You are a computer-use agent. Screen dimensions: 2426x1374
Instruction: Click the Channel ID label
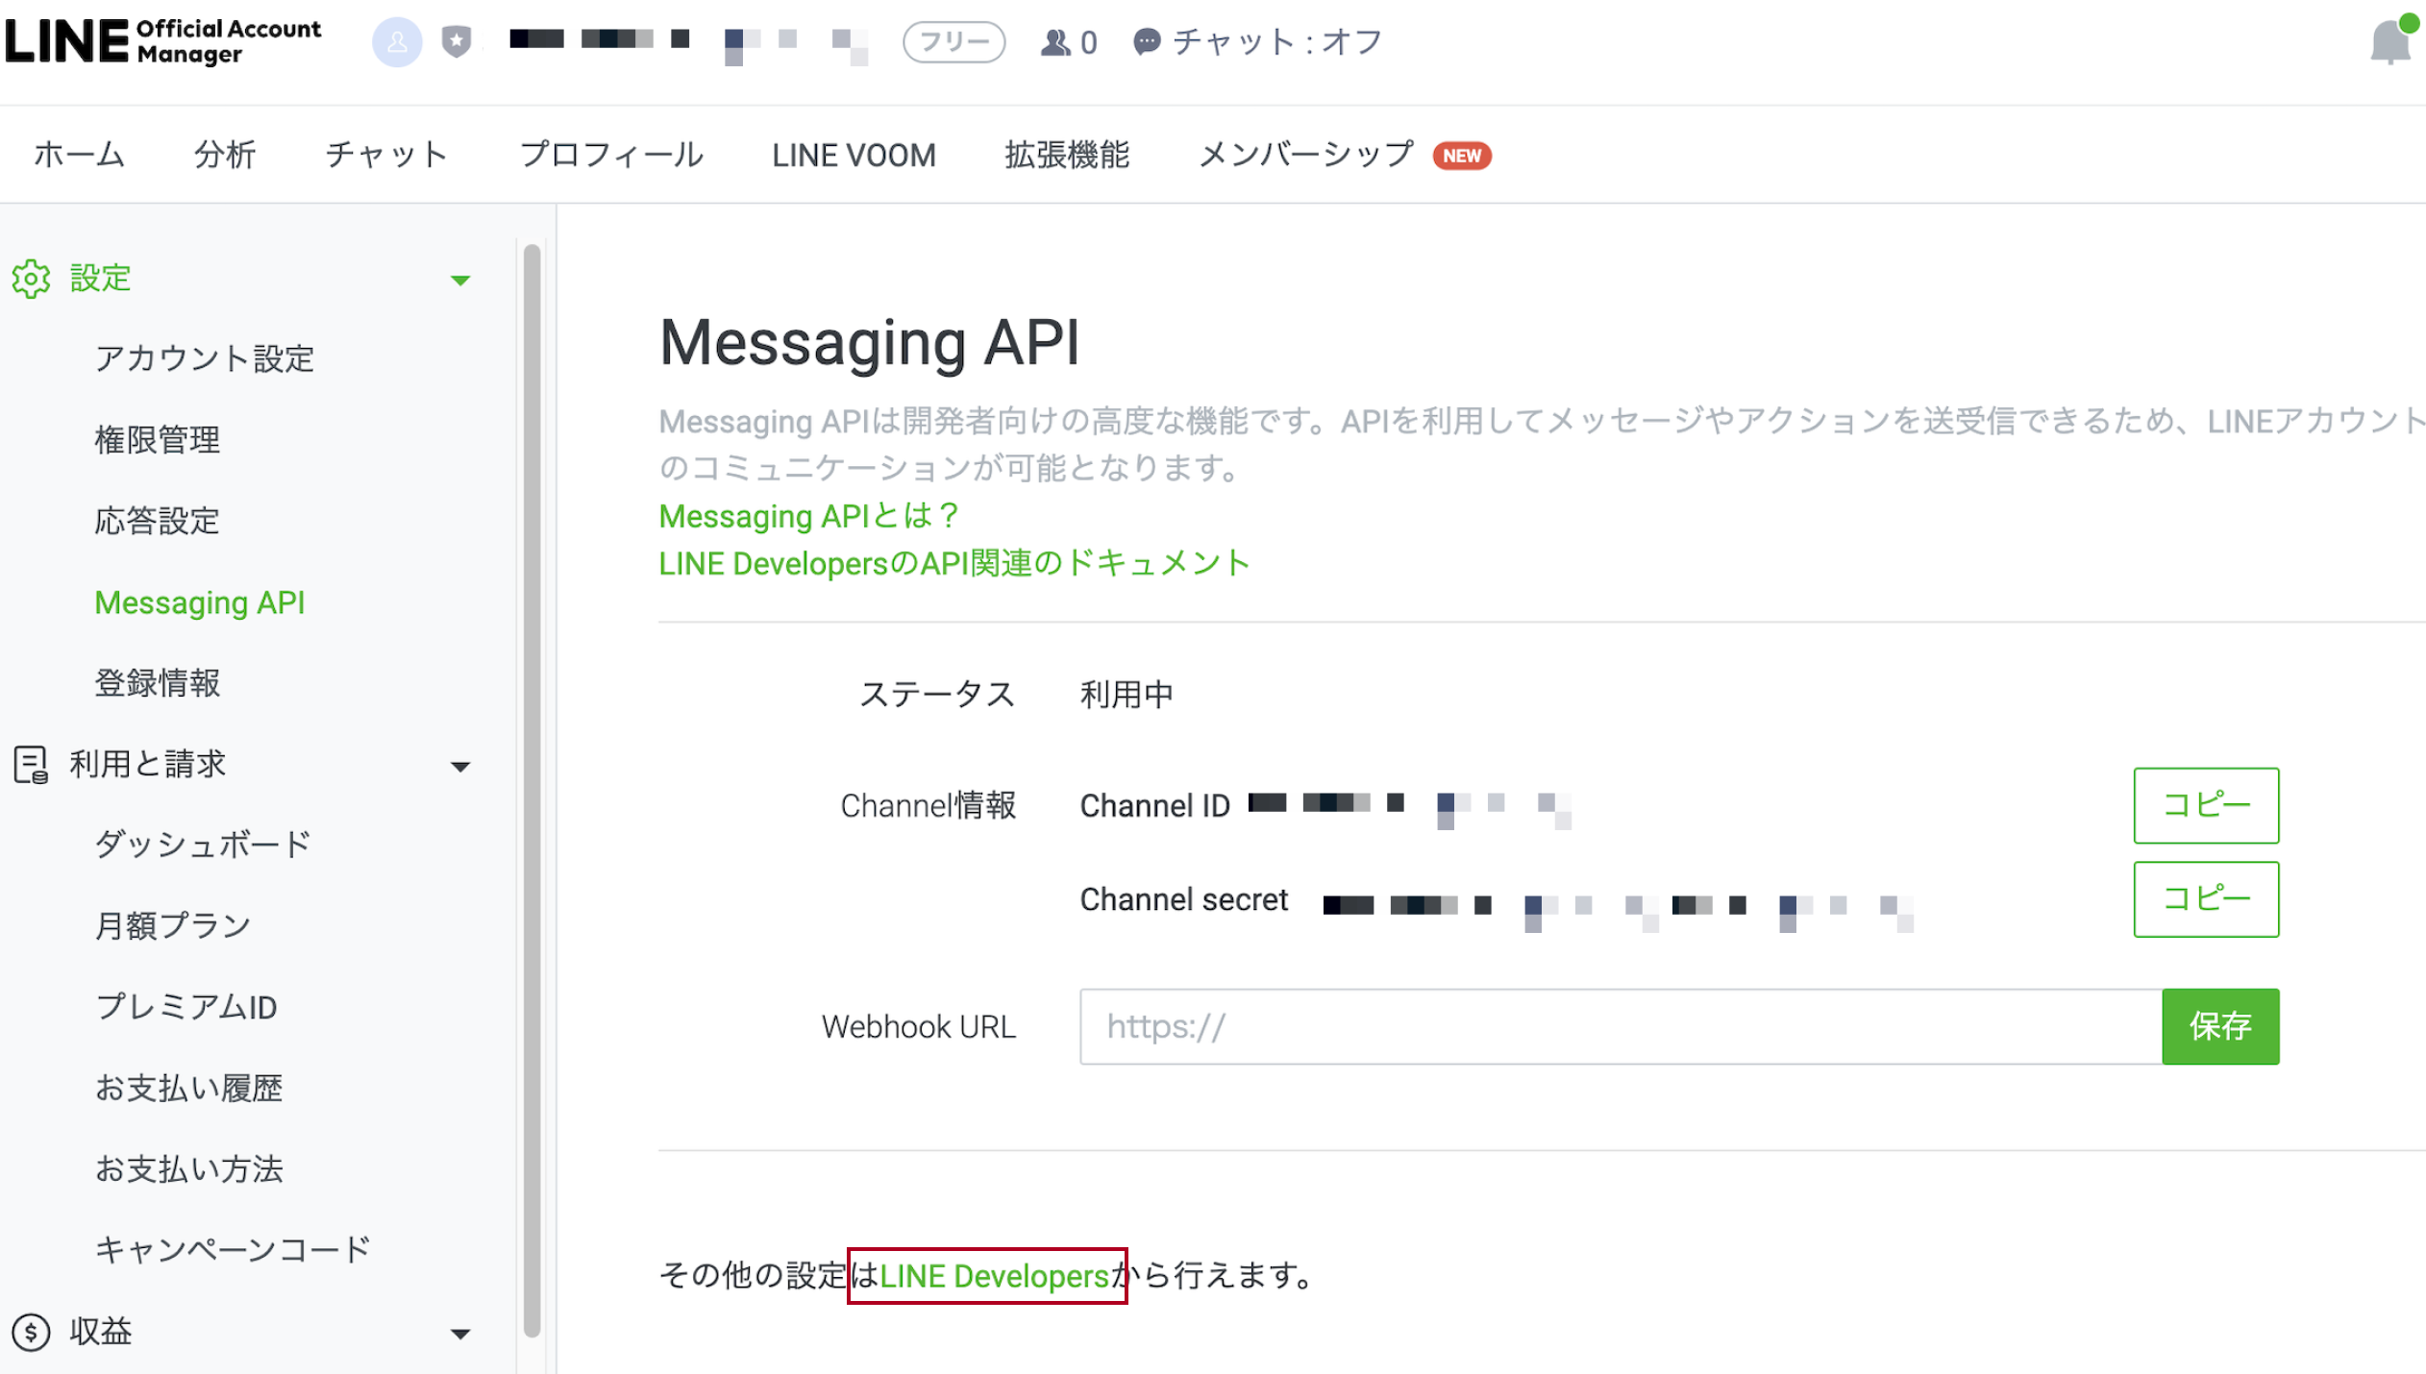1154,806
